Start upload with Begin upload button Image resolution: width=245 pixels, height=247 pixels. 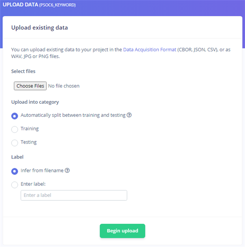click(x=122, y=231)
